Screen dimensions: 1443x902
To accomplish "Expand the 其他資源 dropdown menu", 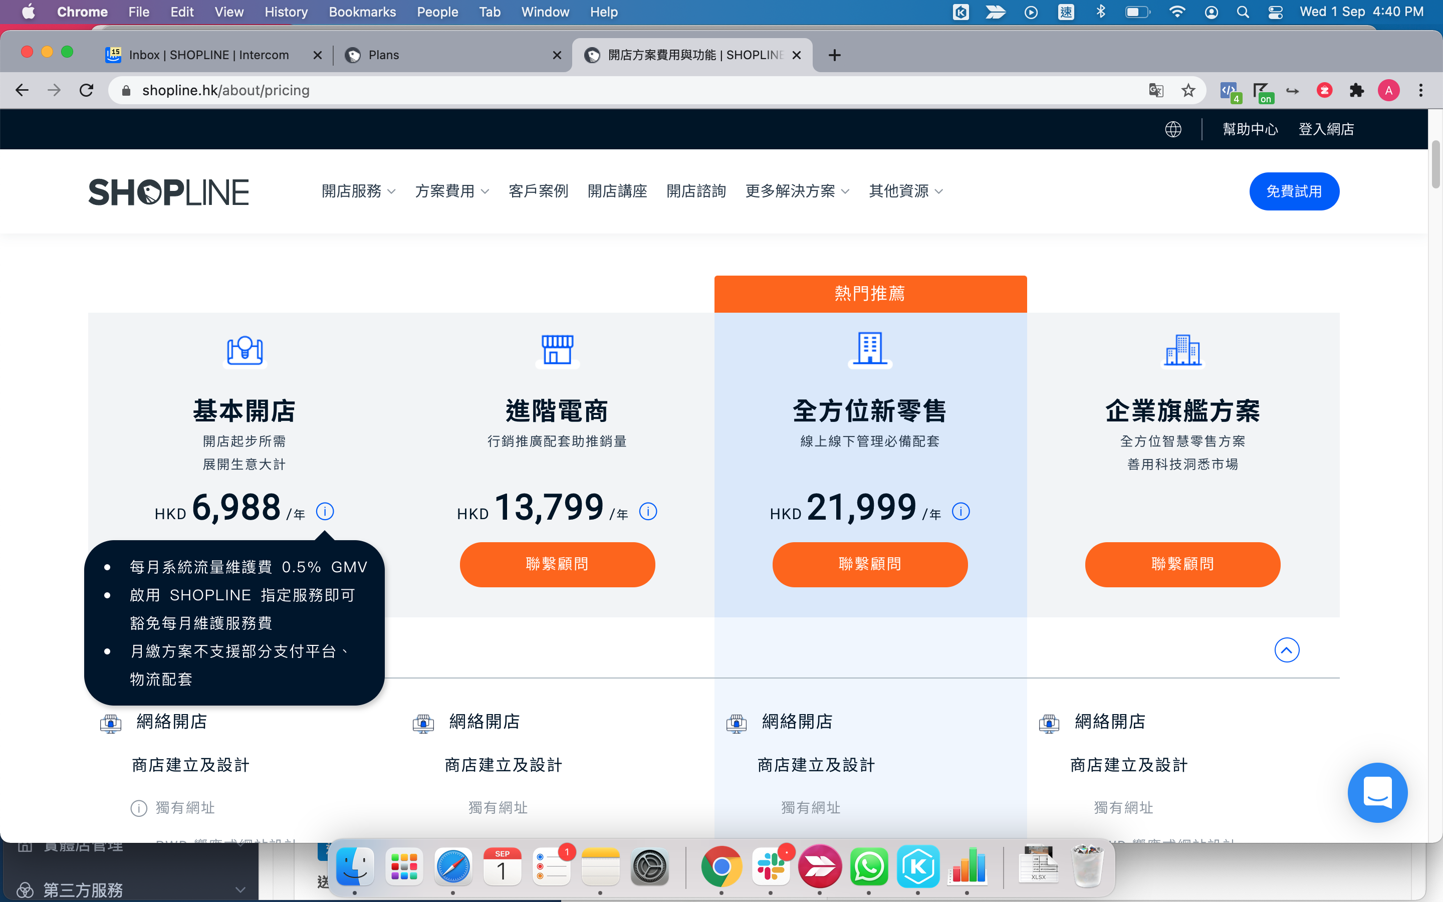I will (x=905, y=191).
